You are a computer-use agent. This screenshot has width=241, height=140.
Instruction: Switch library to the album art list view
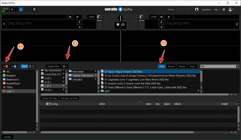click(x=32, y=66)
